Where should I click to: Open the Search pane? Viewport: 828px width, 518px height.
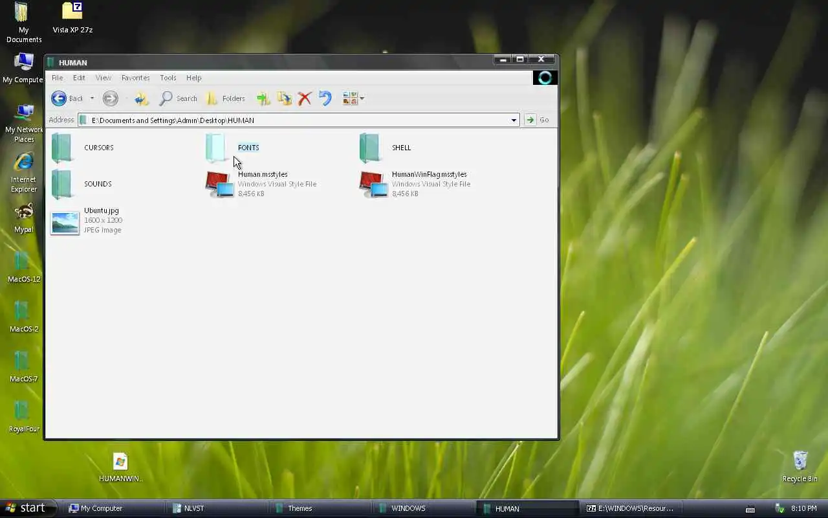(178, 98)
